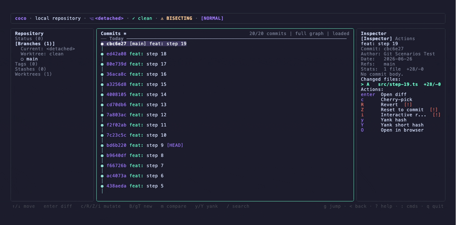Select the circle icon beside main branch
The image size is (456, 225).
point(22,59)
